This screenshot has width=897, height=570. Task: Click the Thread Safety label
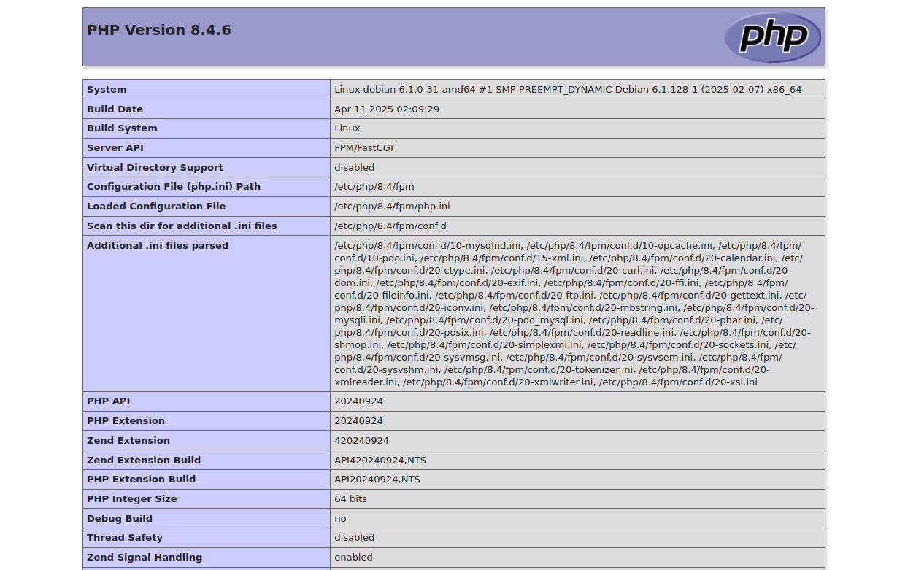pyautogui.click(x=125, y=538)
